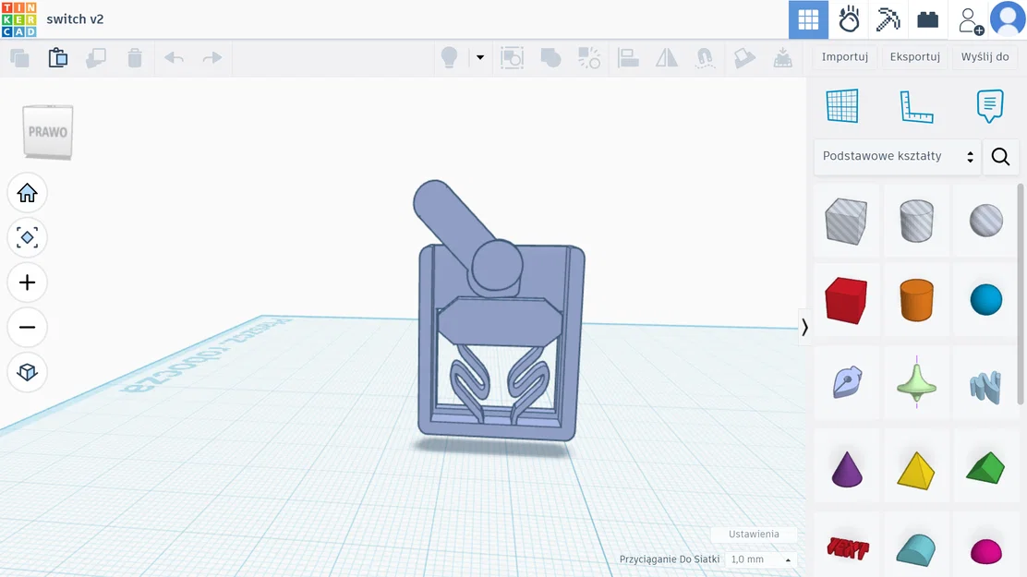Click the shapes panel scrollbar
The image size is (1027, 577).
[1021, 294]
